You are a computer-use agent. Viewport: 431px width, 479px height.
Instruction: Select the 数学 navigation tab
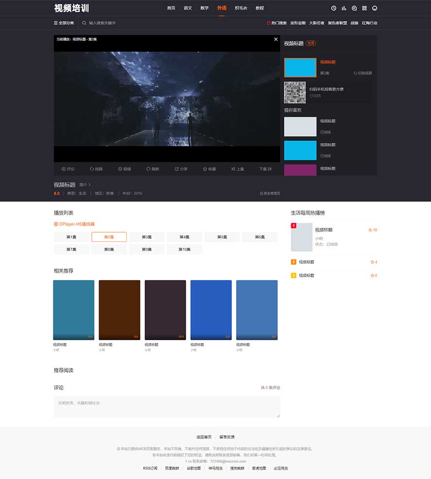[204, 8]
